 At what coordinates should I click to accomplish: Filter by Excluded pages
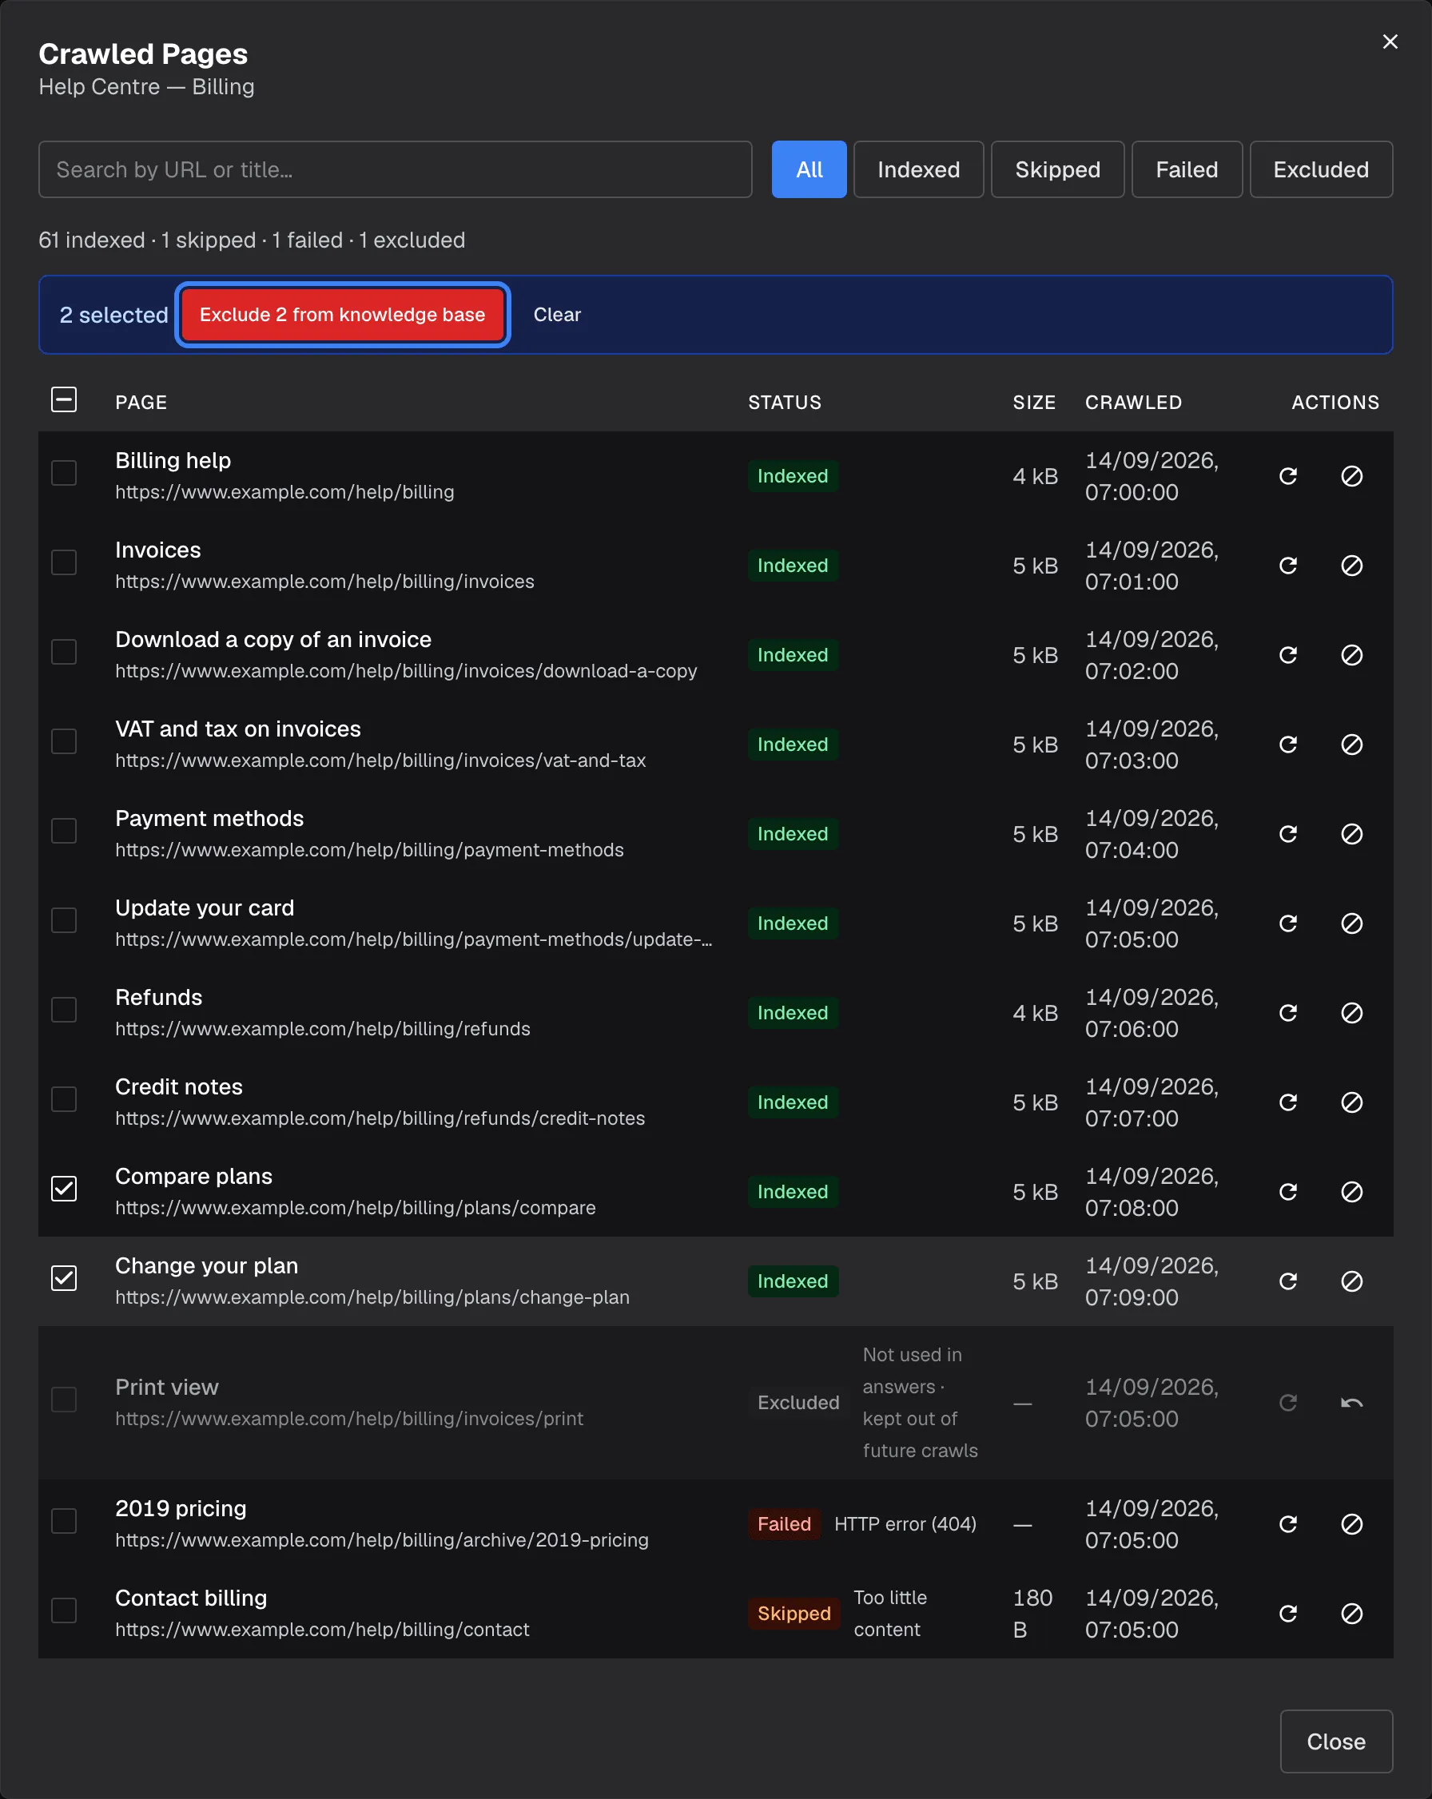point(1320,169)
